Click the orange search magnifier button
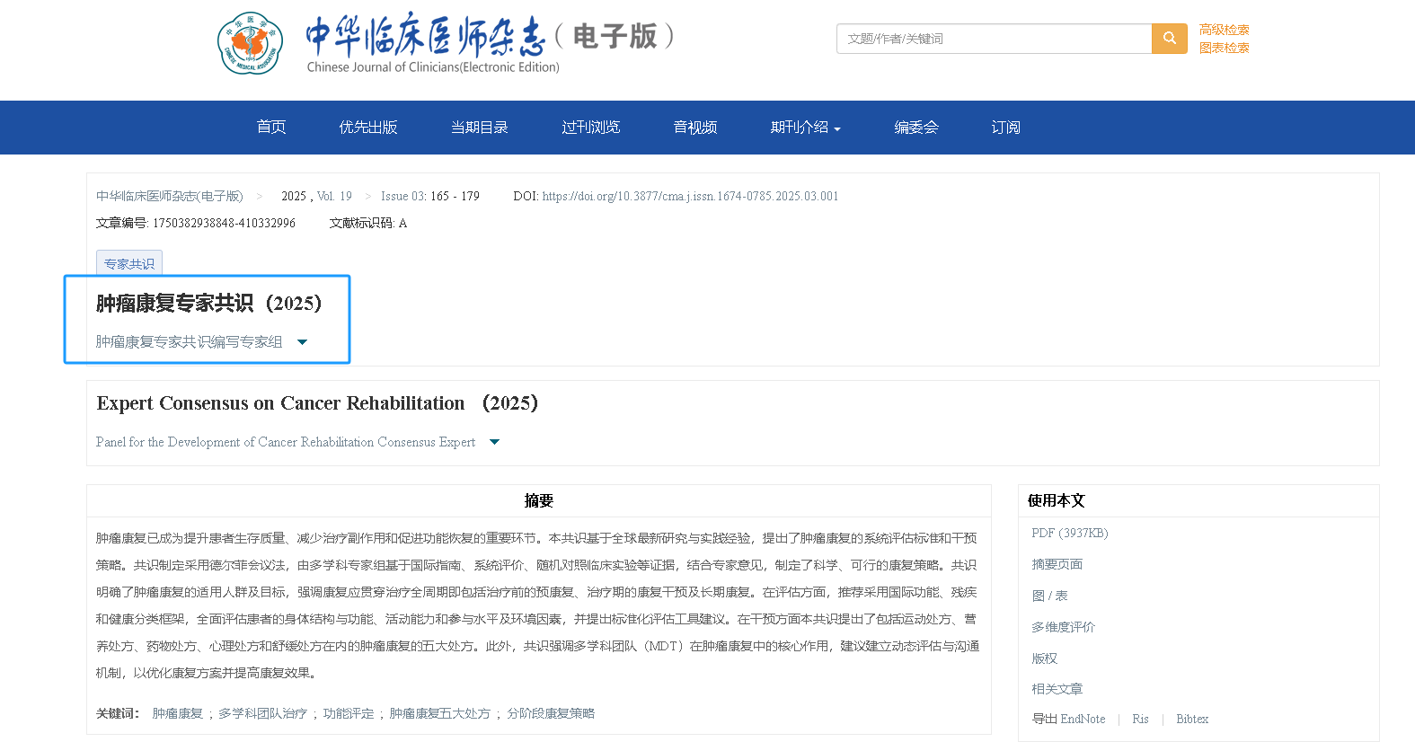 1169,39
